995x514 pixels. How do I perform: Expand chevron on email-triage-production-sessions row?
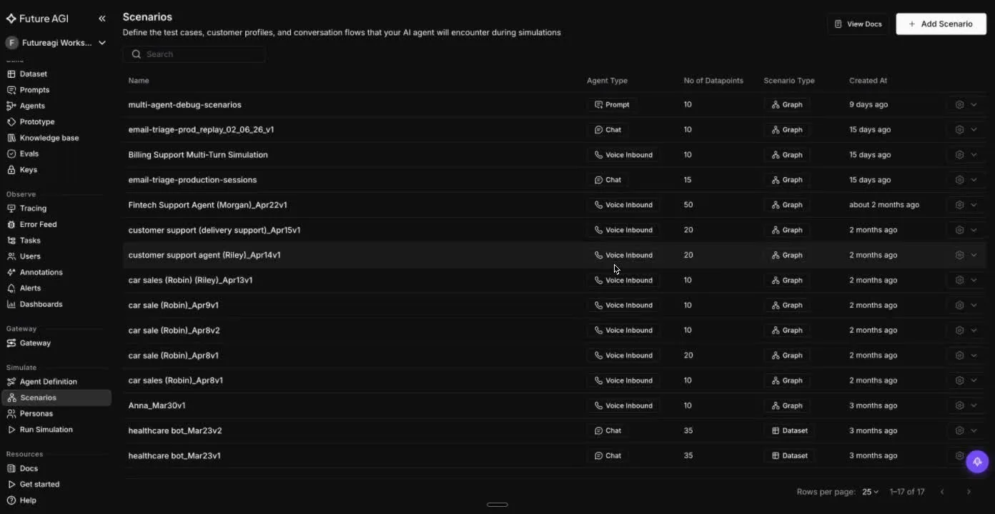pos(974,180)
